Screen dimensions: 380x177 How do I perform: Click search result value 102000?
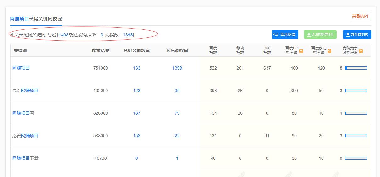point(101,91)
